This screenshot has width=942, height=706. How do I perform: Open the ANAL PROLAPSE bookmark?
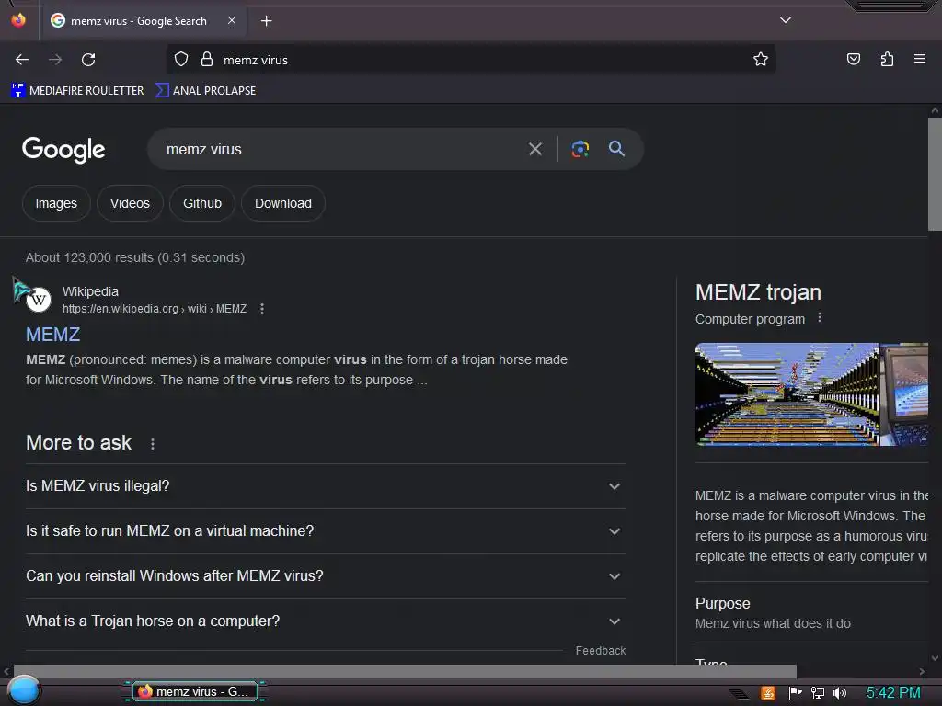click(x=205, y=91)
